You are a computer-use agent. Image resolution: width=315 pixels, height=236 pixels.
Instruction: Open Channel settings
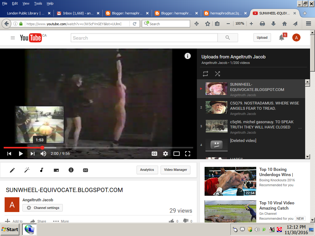coord(42,208)
